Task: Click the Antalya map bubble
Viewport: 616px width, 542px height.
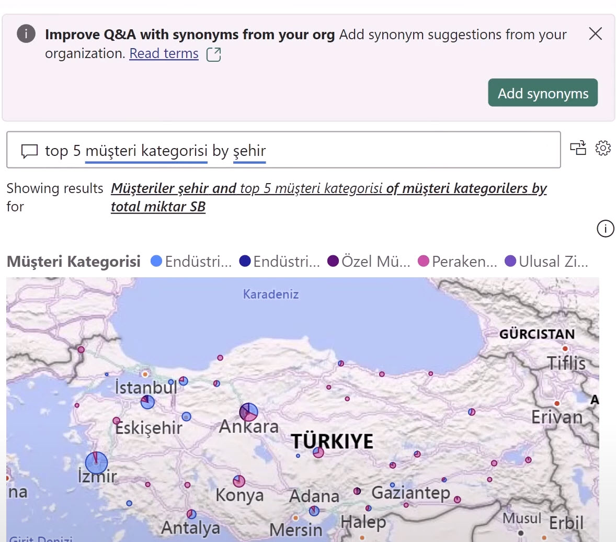Action: point(191,514)
